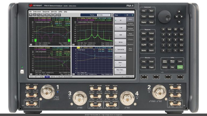Click the leftmost USB port on the front panel

point(144,77)
